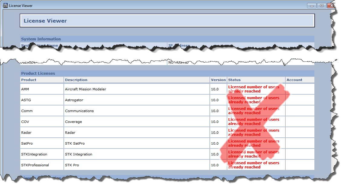Click the Version column header

tap(218, 80)
